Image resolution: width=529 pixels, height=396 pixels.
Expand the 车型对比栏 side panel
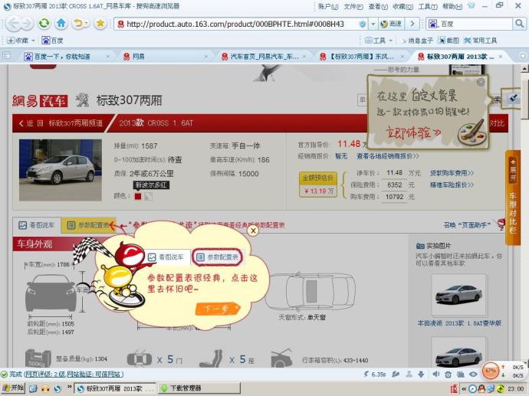tap(513, 197)
